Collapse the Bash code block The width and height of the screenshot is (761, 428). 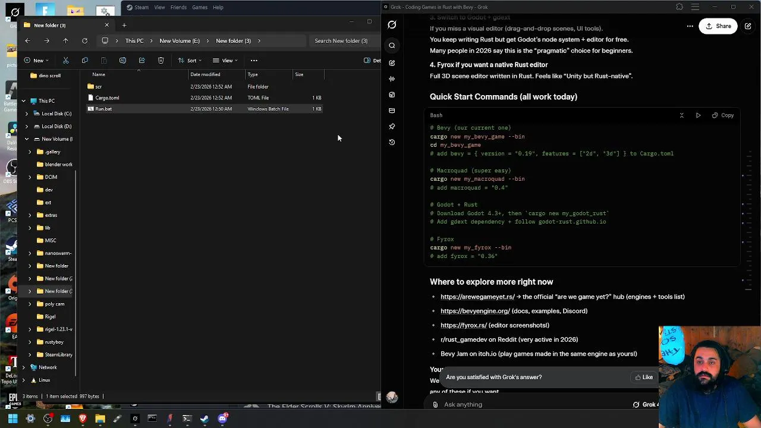[682, 115]
